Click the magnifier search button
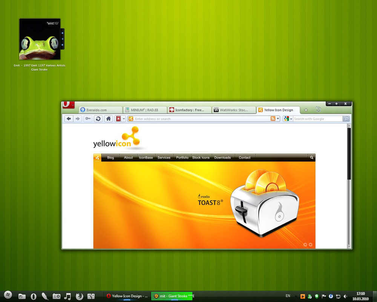 pyautogui.click(x=346, y=119)
